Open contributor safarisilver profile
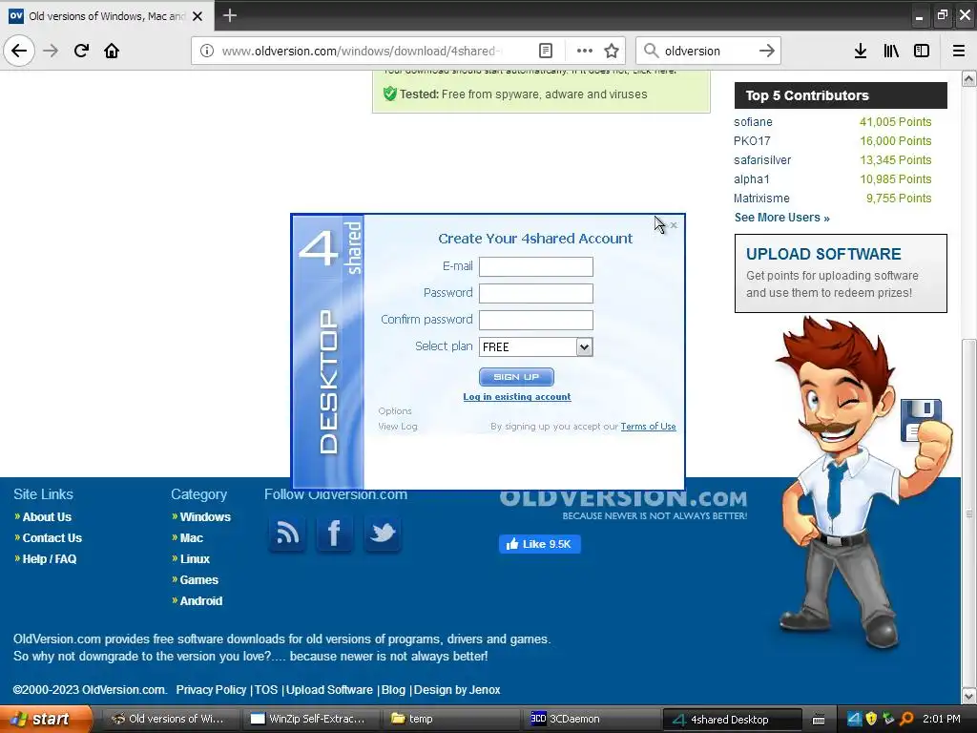Screen dimensions: 977x733 pos(762,160)
